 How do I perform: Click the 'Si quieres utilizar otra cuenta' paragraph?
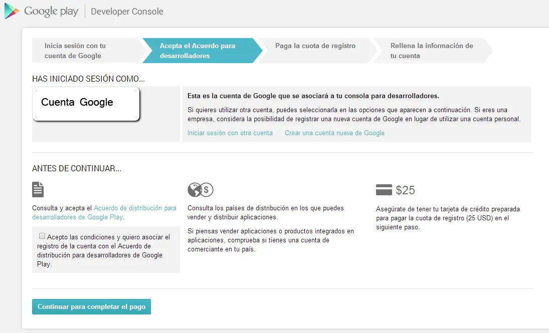click(354, 114)
